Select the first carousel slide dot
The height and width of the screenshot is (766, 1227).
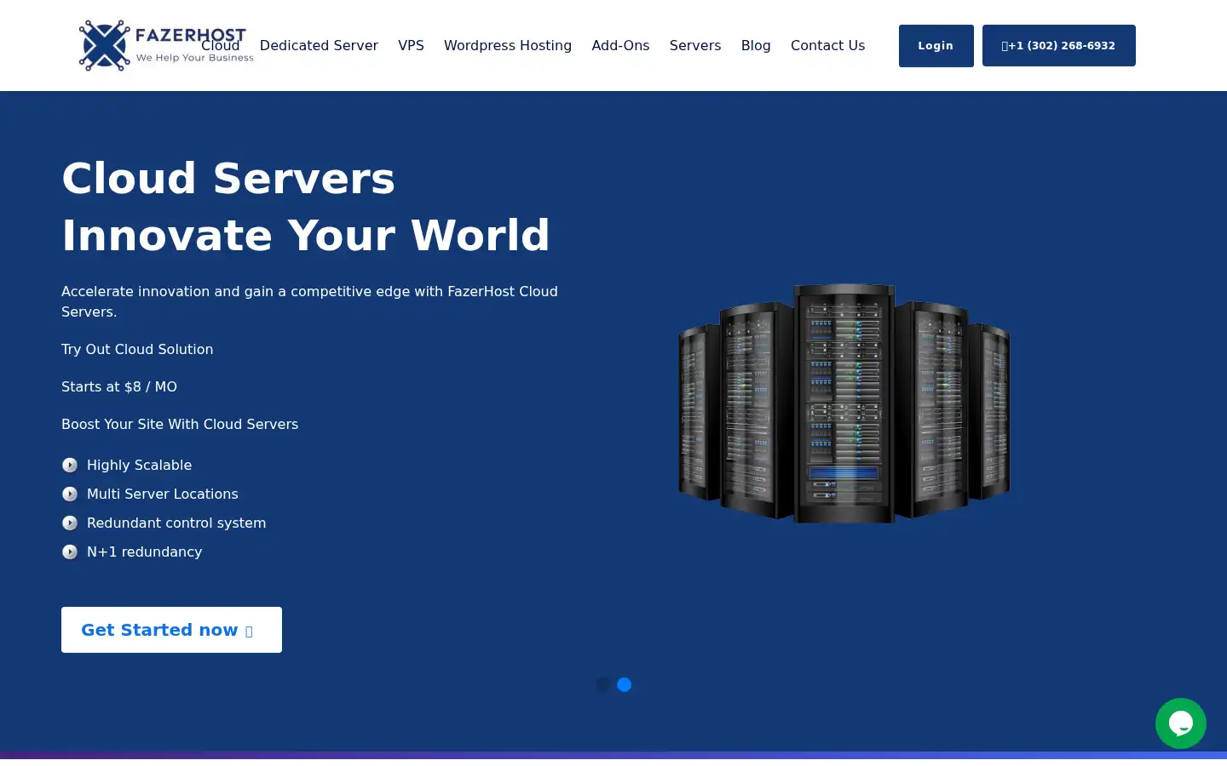click(x=603, y=684)
